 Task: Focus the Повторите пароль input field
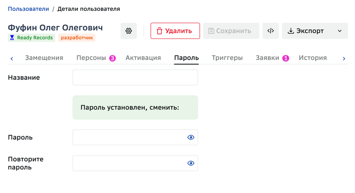click(x=135, y=163)
